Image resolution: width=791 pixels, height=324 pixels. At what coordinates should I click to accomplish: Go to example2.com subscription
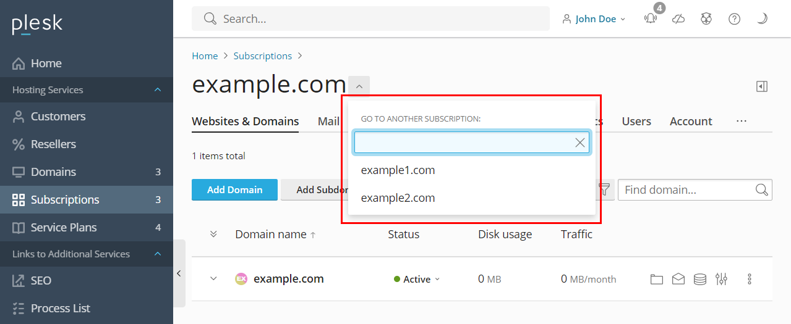pyautogui.click(x=398, y=198)
